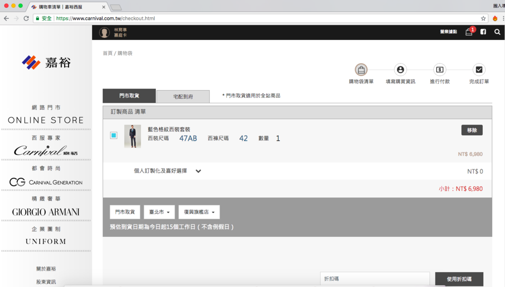Click the product name 藍色格紋西裝套裝
The image size is (505, 287).
coord(169,129)
